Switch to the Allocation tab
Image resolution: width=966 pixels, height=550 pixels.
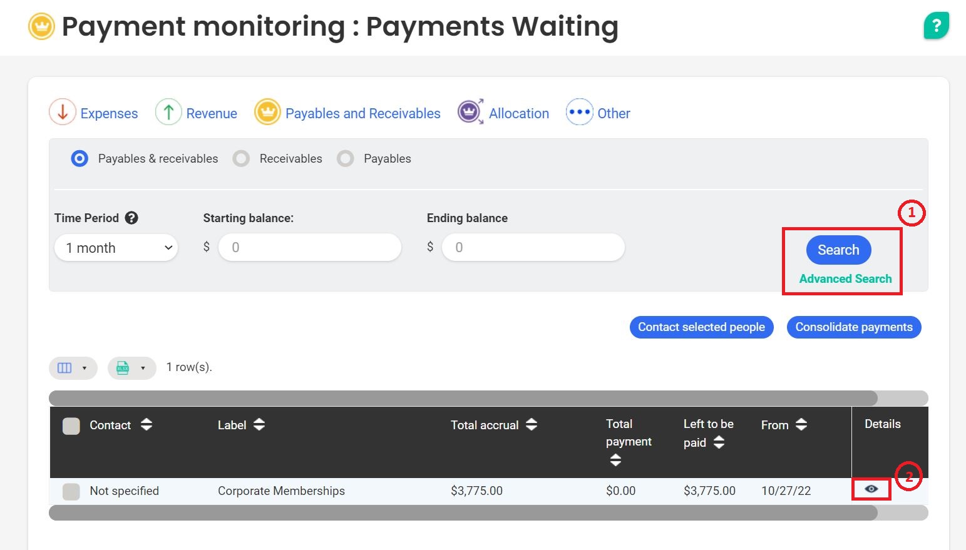(518, 113)
